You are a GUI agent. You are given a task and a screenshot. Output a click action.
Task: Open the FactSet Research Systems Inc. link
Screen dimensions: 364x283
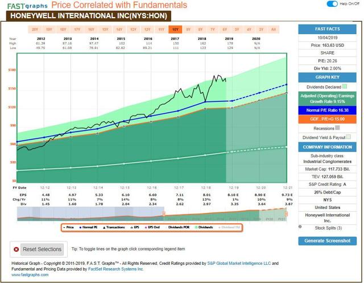(116, 269)
